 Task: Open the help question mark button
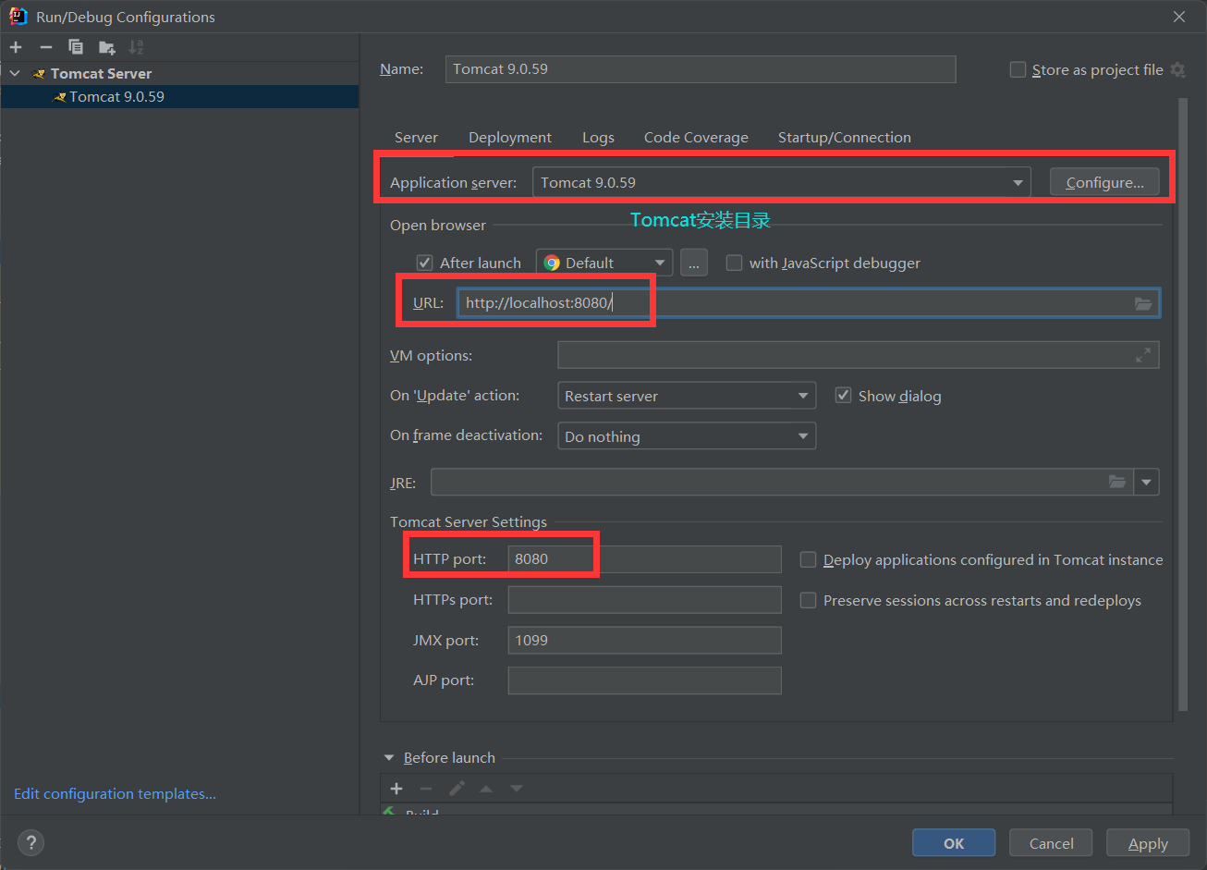(x=30, y=842)
